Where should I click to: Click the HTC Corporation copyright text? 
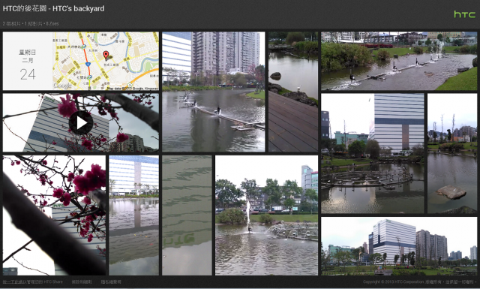tap(419, 281)
